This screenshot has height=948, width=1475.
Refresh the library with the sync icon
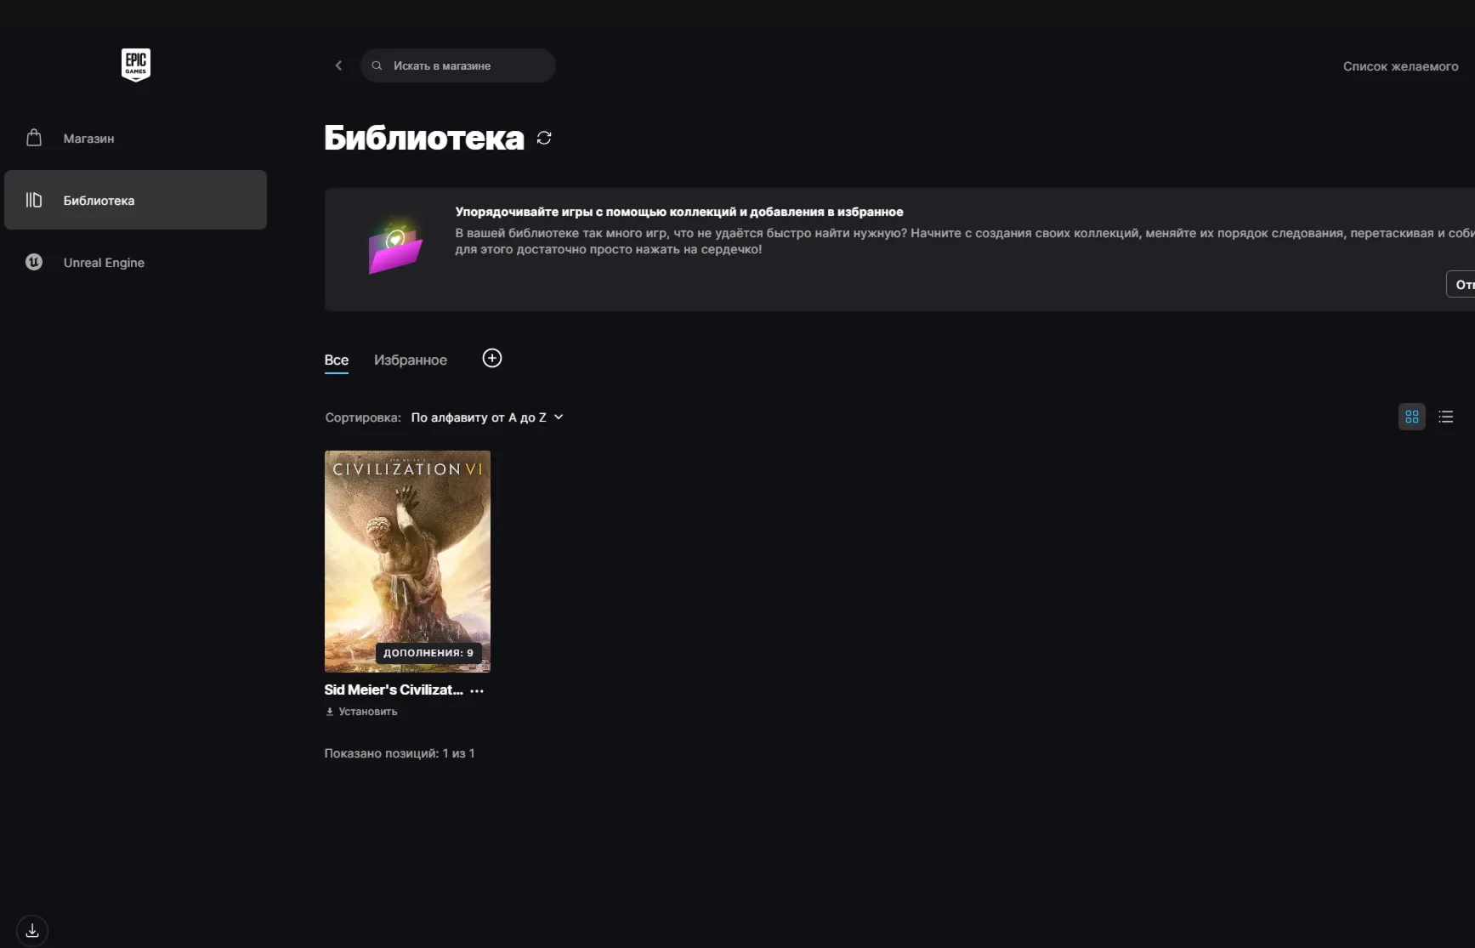[544, 138]
